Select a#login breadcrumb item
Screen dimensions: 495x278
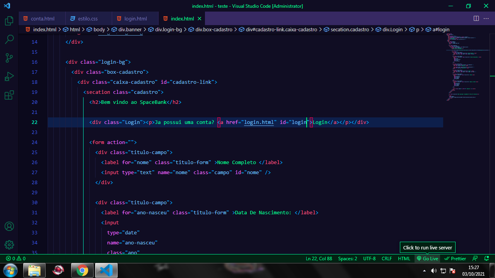point(437,29)
